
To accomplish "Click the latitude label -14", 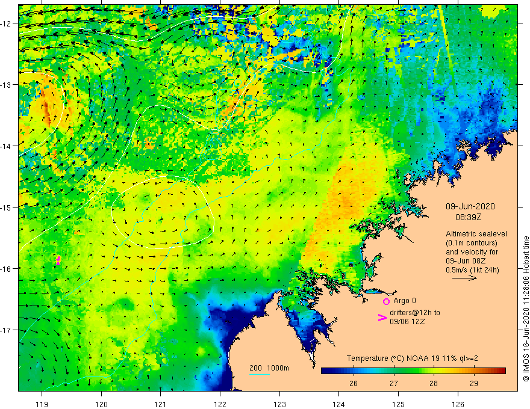I will pos(6,146).
